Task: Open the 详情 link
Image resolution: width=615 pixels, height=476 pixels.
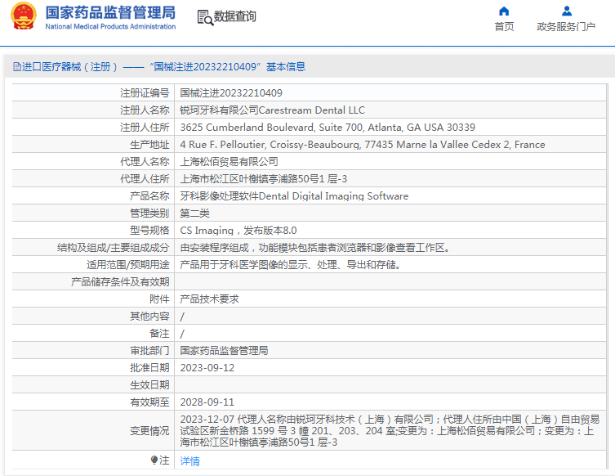Action: click(x=189, y=460)
